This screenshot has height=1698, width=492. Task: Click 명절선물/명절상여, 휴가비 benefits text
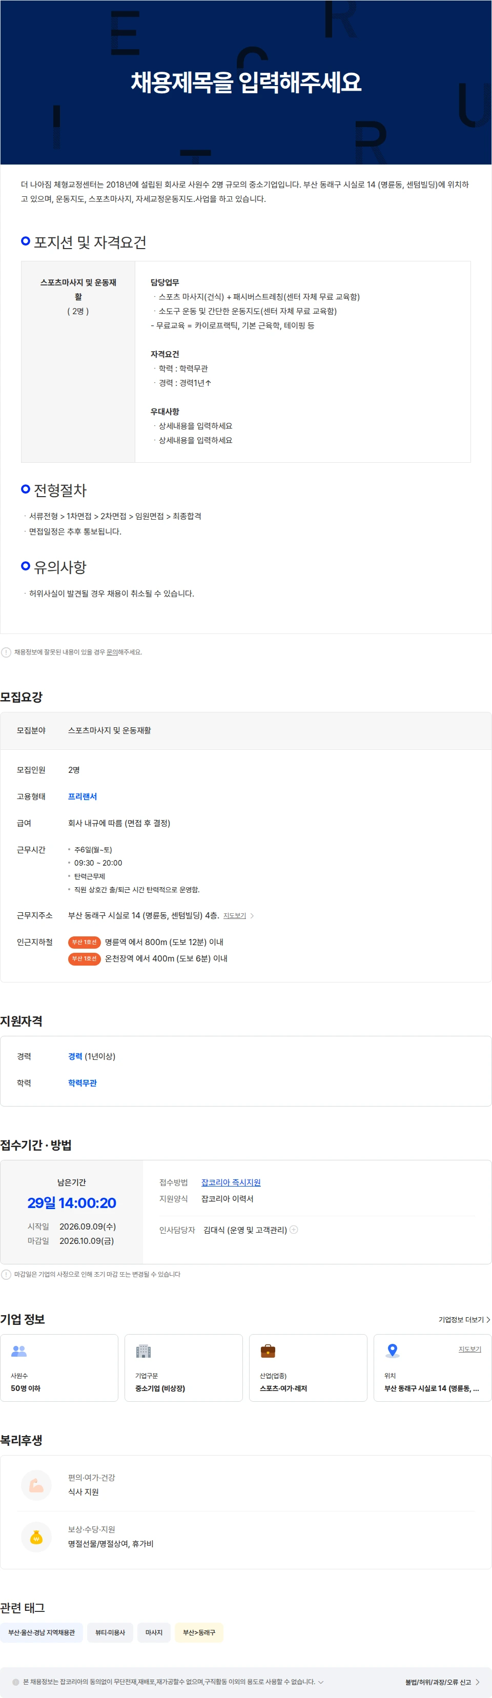(x=111, y=1544)
